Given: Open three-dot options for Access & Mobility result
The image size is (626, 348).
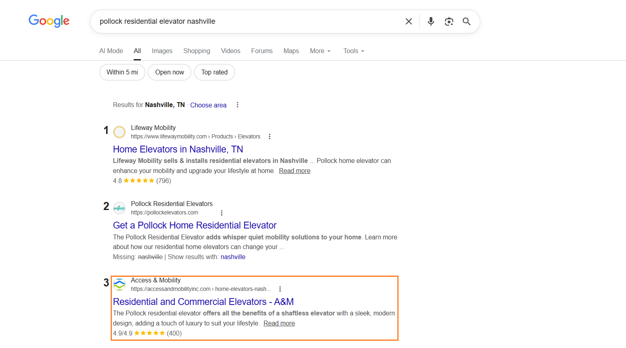Looking at the screenshot, I should pyautogui.click(x=280, y=289).
